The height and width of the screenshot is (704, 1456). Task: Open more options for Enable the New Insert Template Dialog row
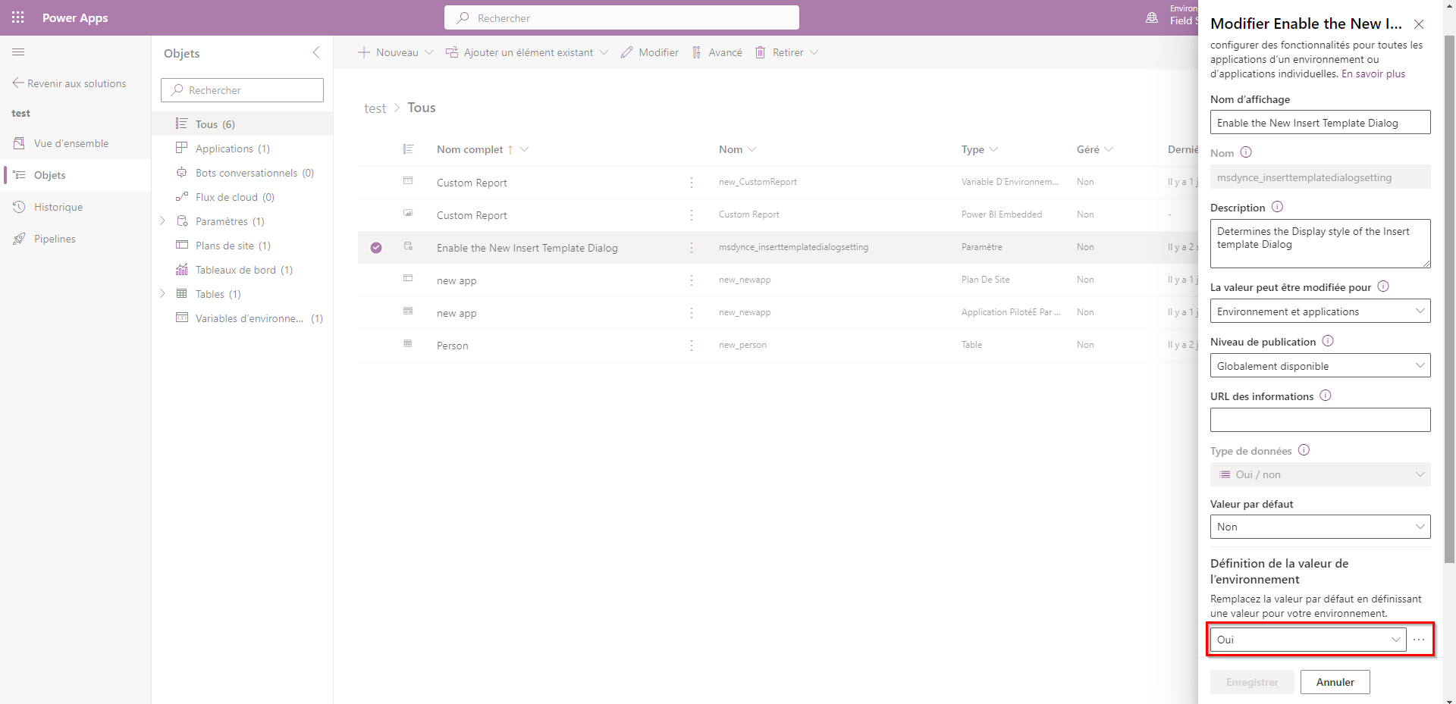pyautogui.click(x=692, y=248)
